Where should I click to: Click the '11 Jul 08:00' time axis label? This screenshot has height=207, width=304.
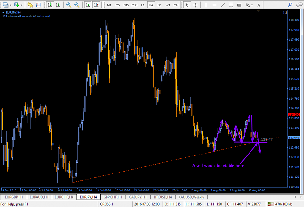85,190
